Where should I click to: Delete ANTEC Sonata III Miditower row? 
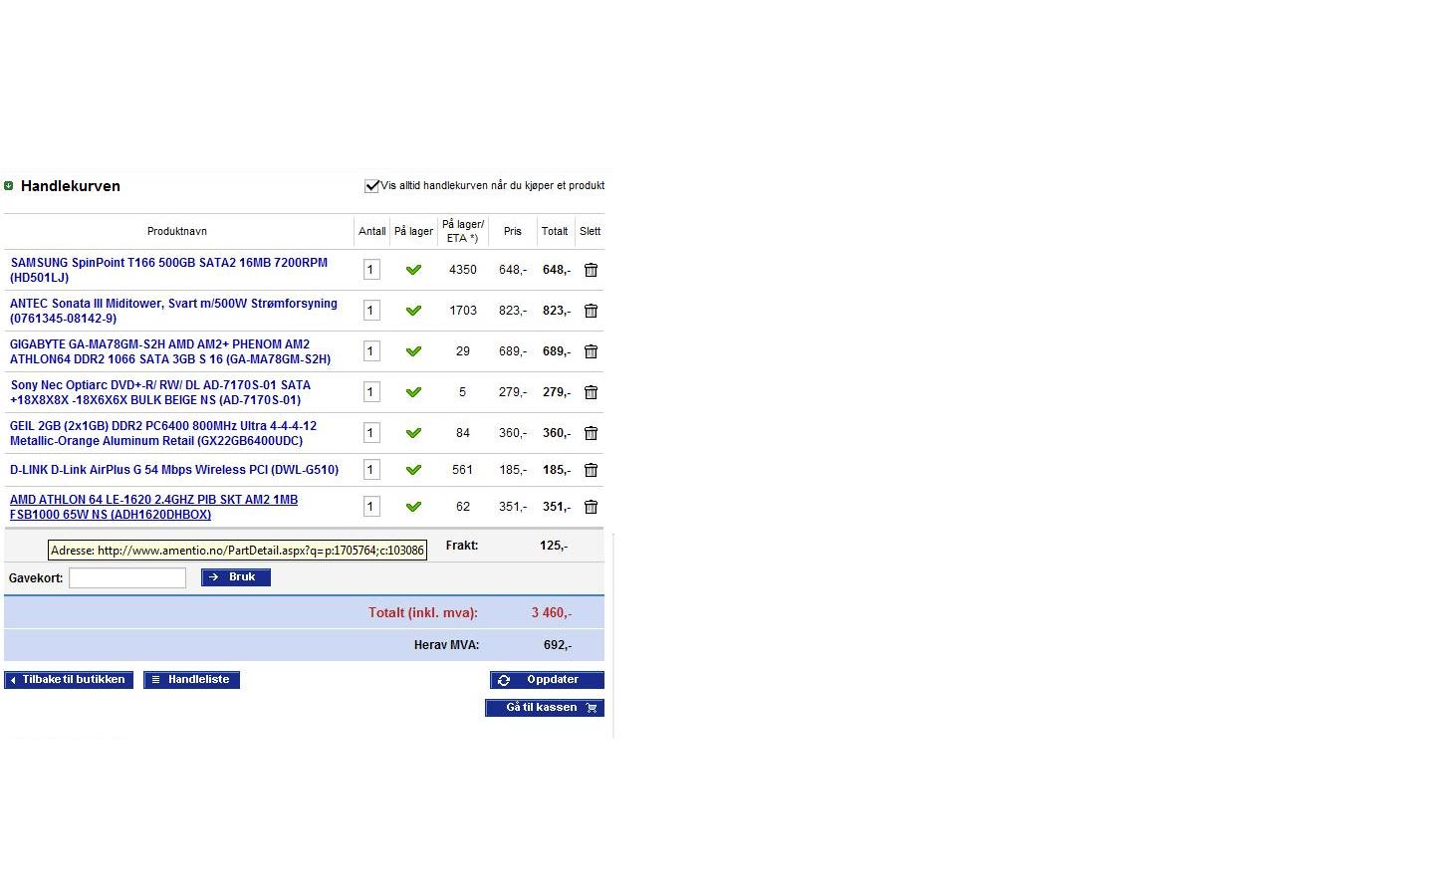point(591,311)
